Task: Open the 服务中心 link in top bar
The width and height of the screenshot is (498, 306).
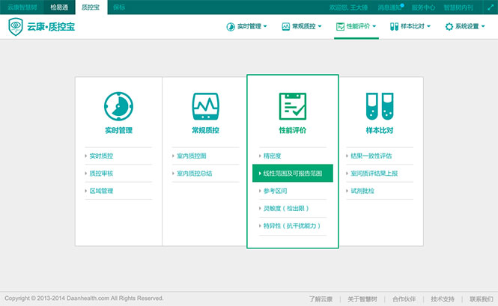Action: coord(423,7)
